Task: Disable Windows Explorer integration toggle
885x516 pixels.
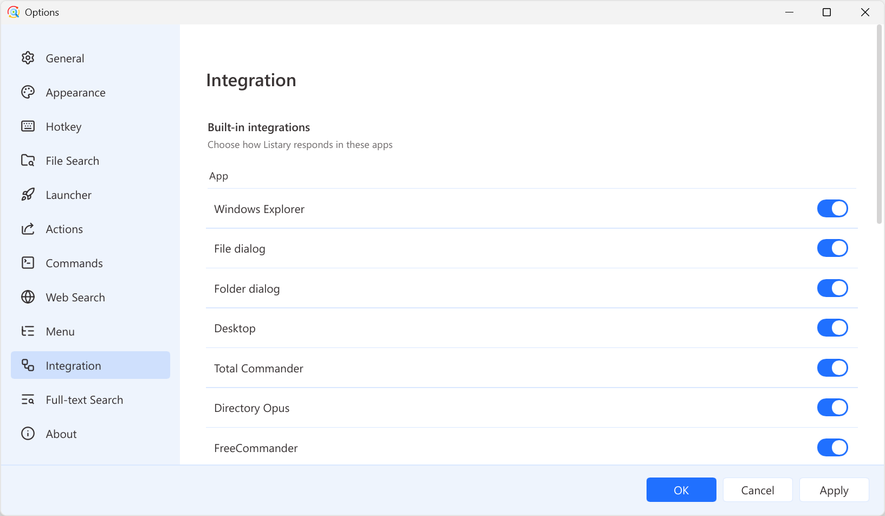Action: pyautogui.click(x=832, y=209)
